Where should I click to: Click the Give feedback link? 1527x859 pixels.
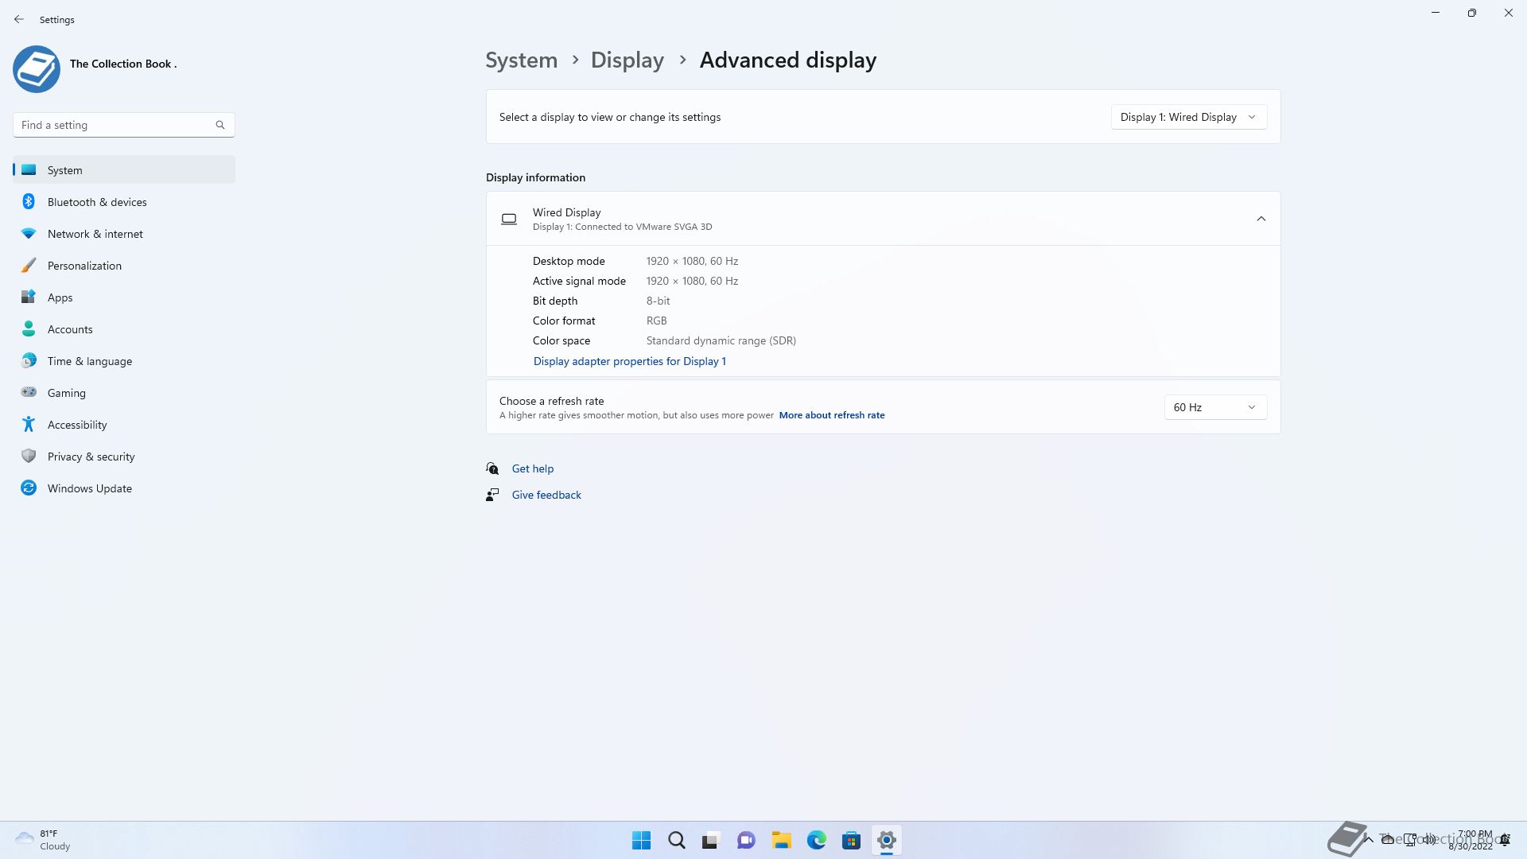546,495
